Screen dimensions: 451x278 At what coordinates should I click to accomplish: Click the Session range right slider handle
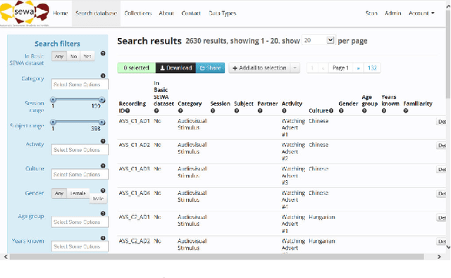coord(101,100)
